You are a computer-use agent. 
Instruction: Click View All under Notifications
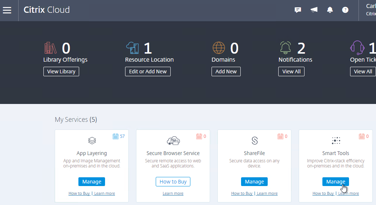tap(291, 71)
